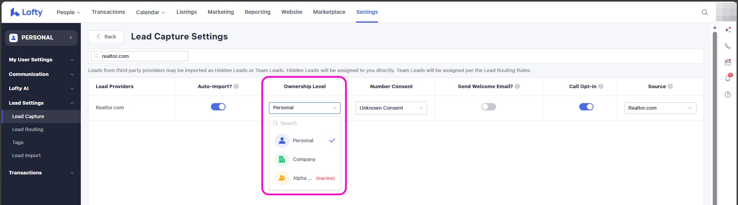Viewport: 738px width, 205px height.
Task: Open Lead Routing in sidebar
Action: [28, 130]
